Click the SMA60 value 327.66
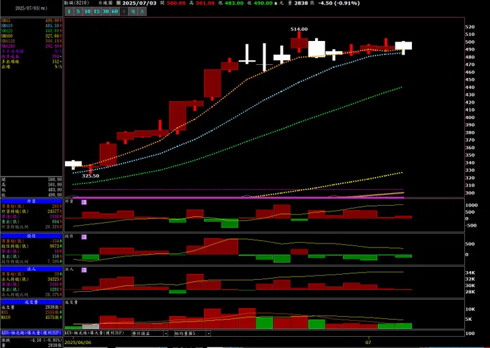Image resolution: width=490 pixels, height=348 pixels. point(52,36)
